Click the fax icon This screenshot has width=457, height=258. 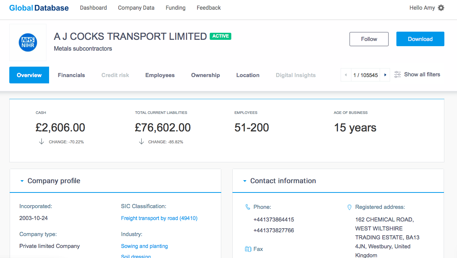click(248, 249)
